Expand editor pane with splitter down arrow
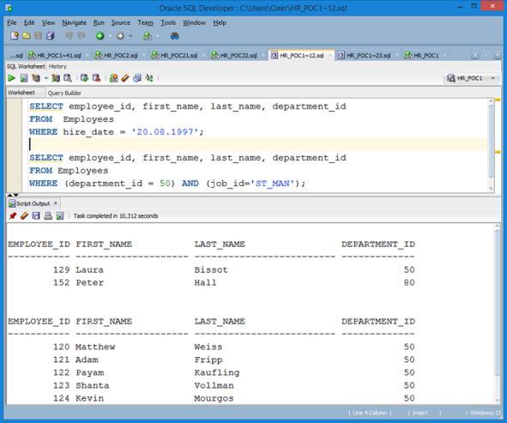 [15, 195]
